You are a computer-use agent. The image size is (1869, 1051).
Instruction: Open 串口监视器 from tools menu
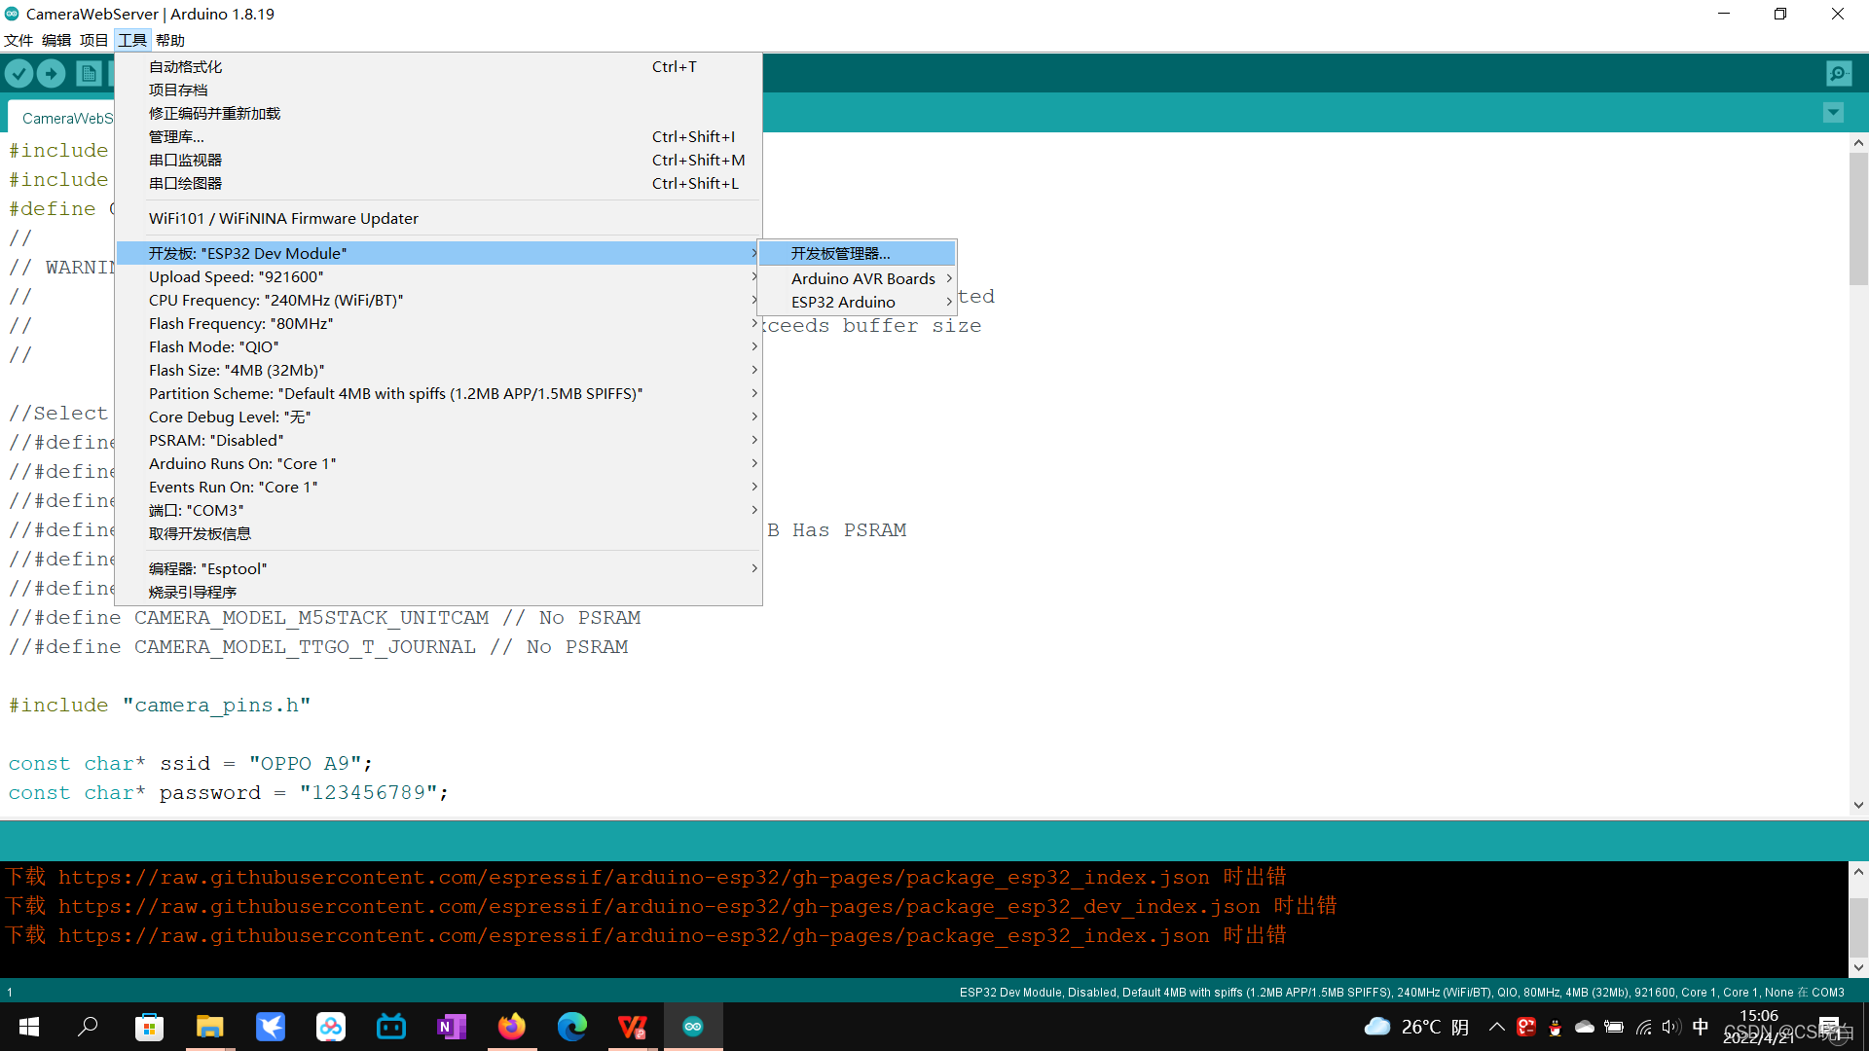(438, 160)
